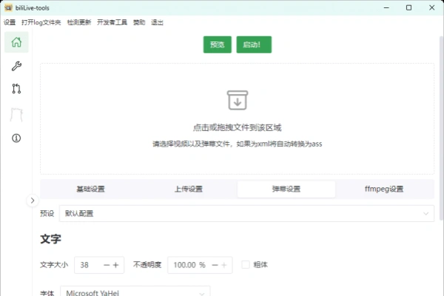
Task: Open the Home page in sidebar
Action: pyautogui.click(x=16, y=42)
